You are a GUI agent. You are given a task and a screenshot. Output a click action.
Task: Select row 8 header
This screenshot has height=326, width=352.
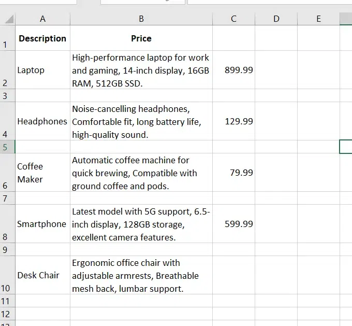7,224
